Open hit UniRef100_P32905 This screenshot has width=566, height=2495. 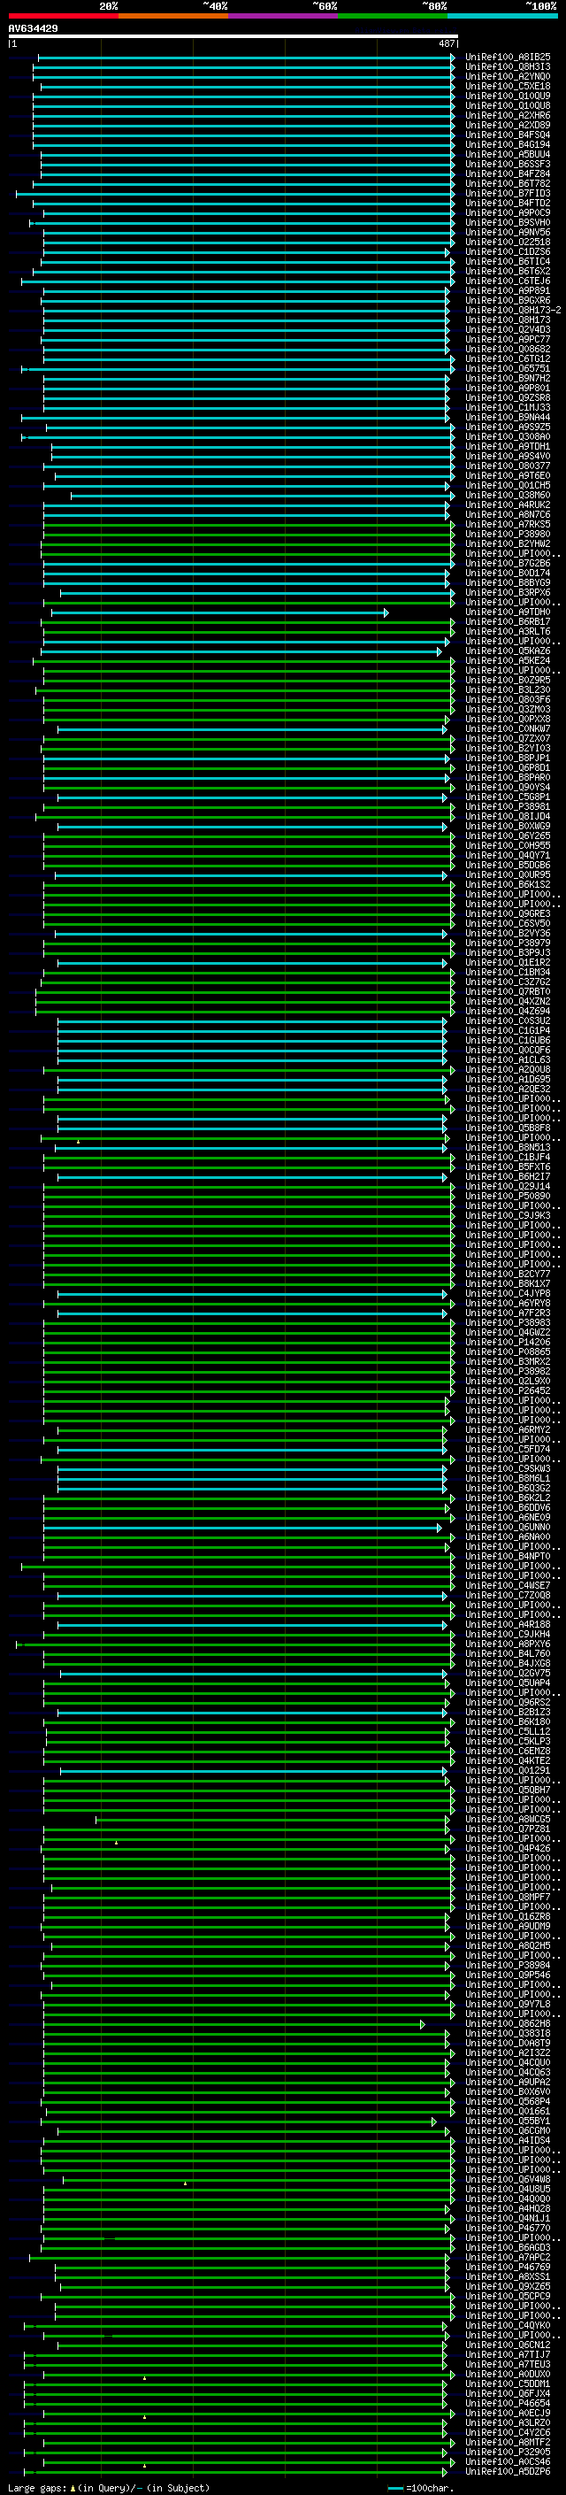pyautogui.click(x=508, y=2453)
